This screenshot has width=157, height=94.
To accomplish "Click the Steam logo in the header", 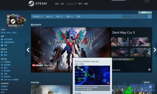I will 38,4.
